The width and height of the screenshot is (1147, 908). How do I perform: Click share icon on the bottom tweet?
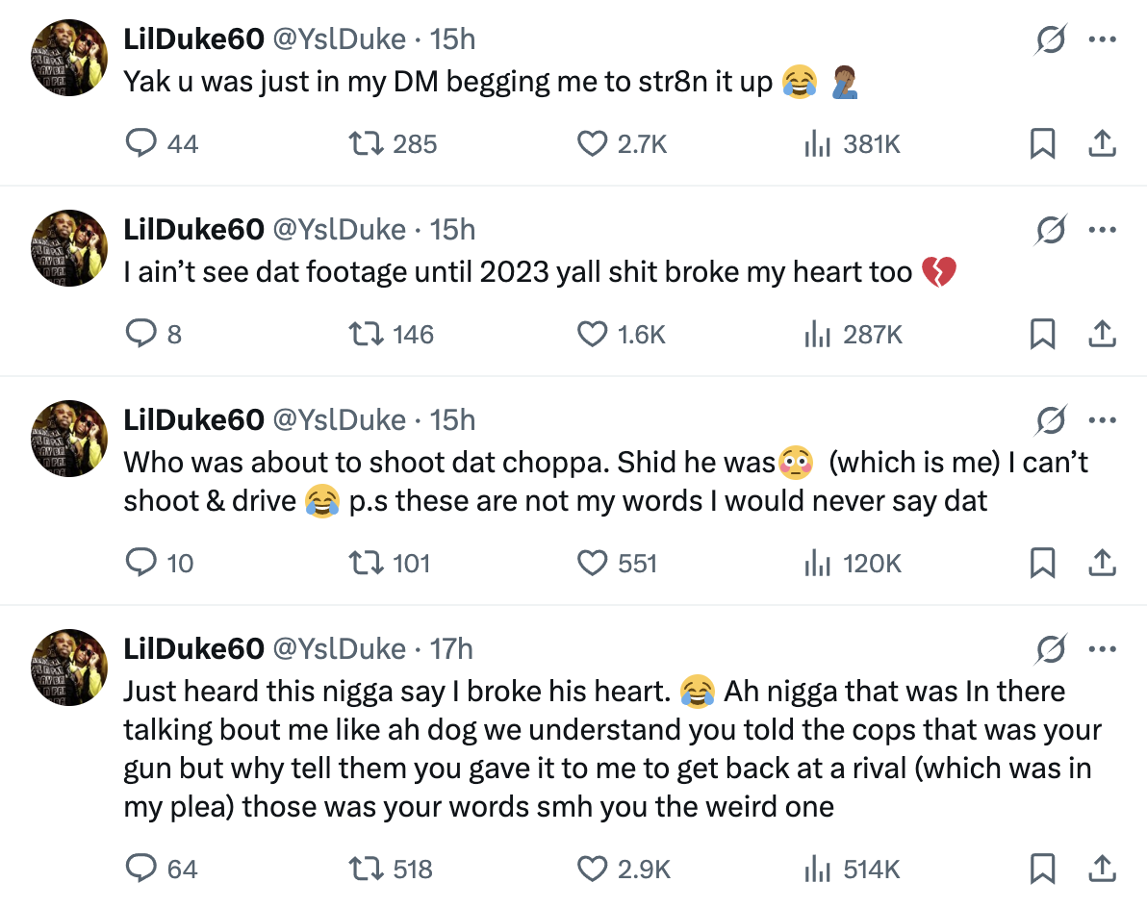pyautogui.click(x=1103, y=868)
